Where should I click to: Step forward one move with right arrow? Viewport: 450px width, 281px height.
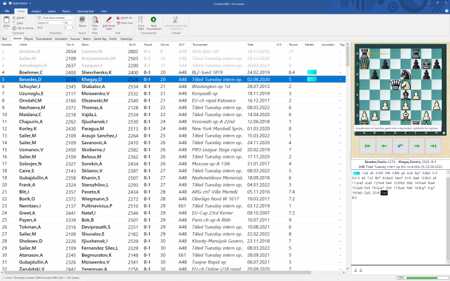pyautogui.click(x=417, y=146)
